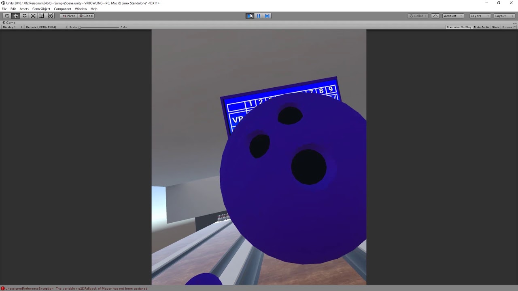
Task: Click the UnassignedReferenceException error message
Action: pos(77,289)
